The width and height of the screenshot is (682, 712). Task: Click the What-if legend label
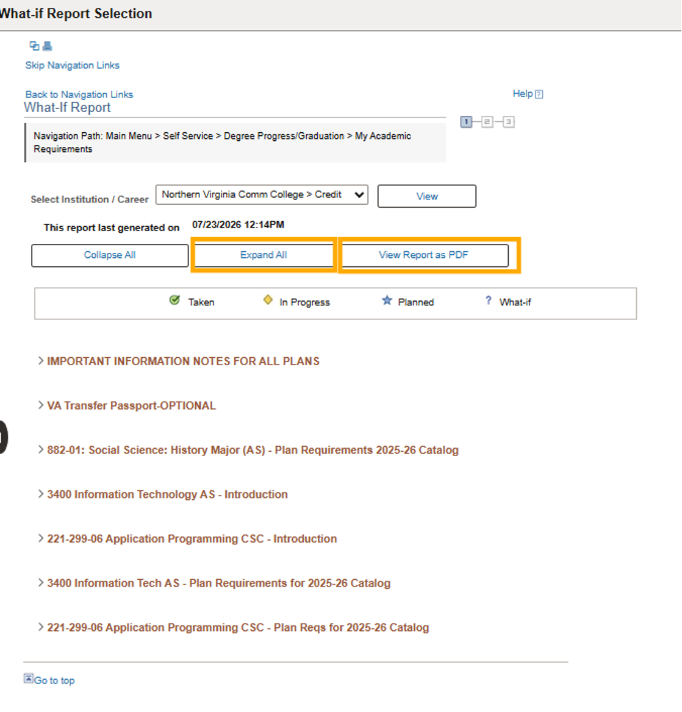[x=515, y=302]
